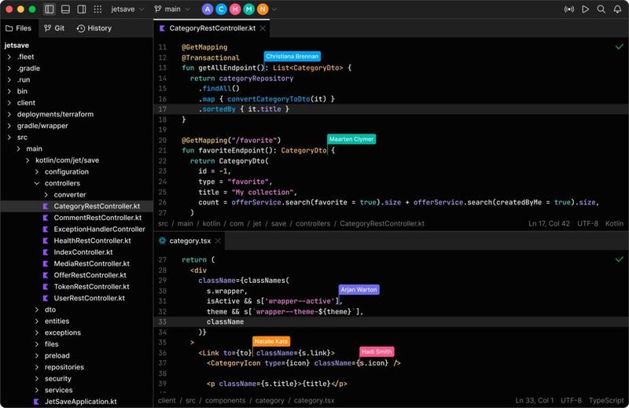Open the search magnifier icon

tap(601, 9)
